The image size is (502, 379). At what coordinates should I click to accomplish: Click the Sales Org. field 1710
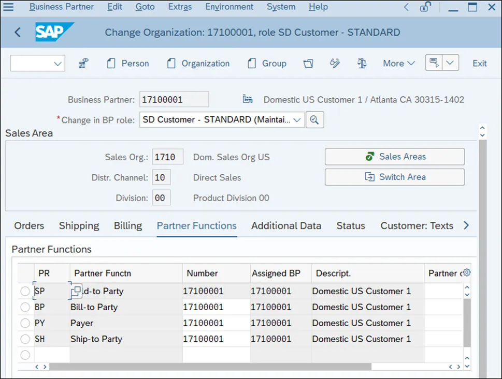click(168, 157)
